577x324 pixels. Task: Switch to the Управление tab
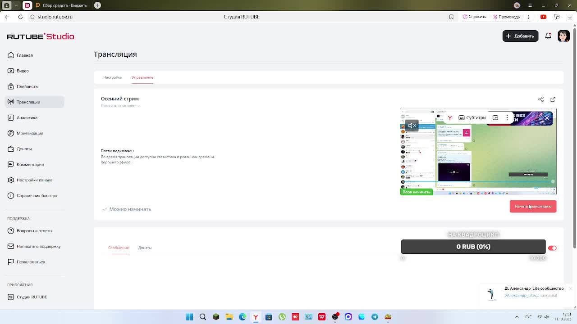click(142, 77)
